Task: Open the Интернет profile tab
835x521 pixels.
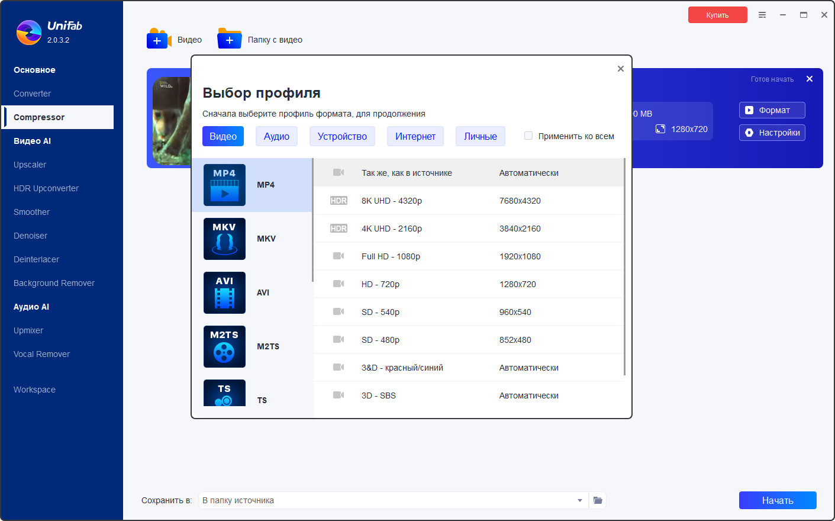Action: click(x=415, y=136)
